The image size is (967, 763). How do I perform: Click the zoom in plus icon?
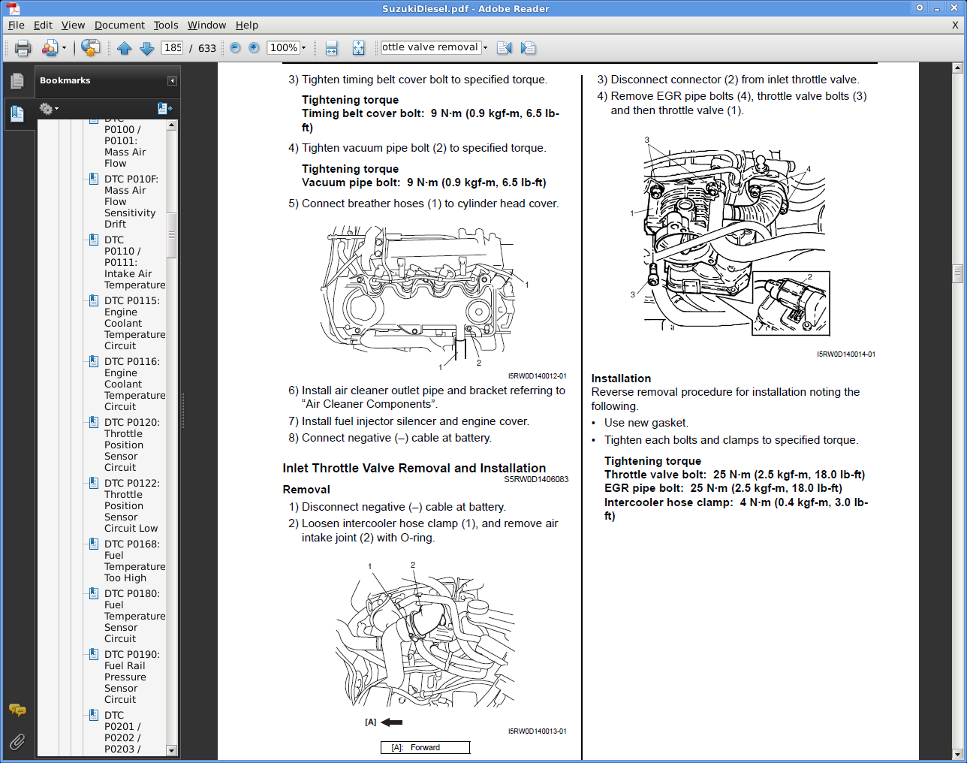click(255, 48)
